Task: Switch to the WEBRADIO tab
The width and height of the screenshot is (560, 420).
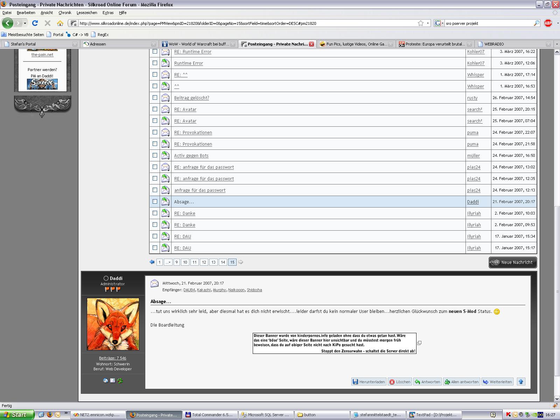Action: (x=493, y=44)
